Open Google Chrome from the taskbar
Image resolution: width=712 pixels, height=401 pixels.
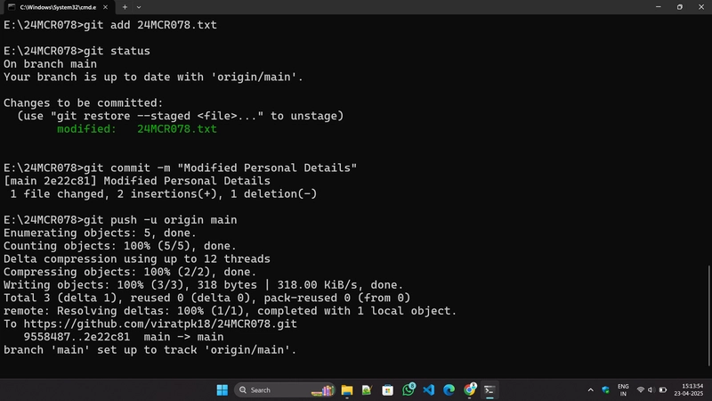click(470, 389)
